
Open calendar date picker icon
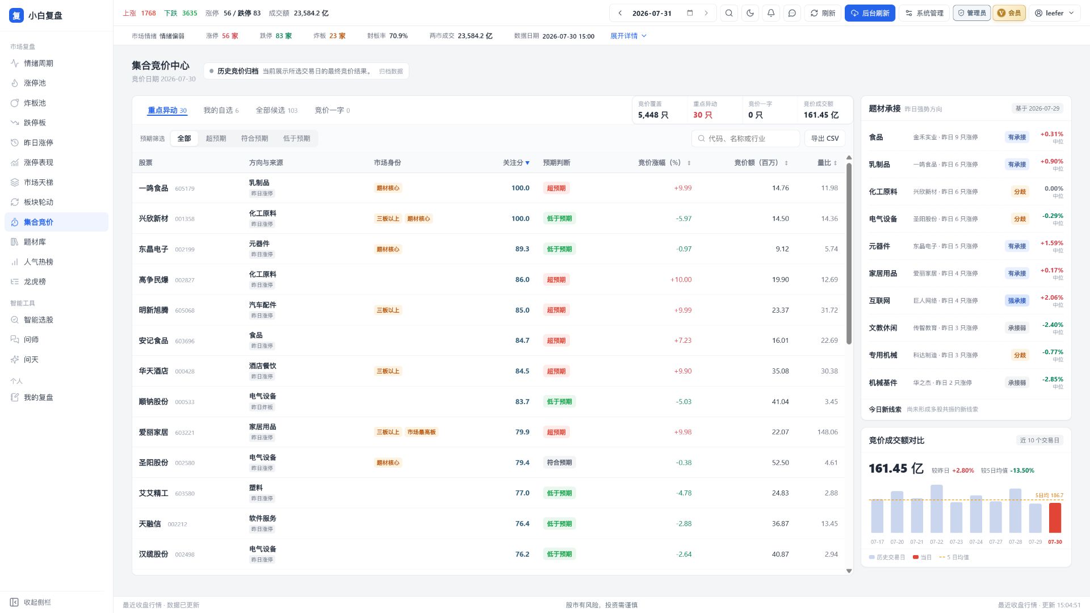(x=690, y=13)
